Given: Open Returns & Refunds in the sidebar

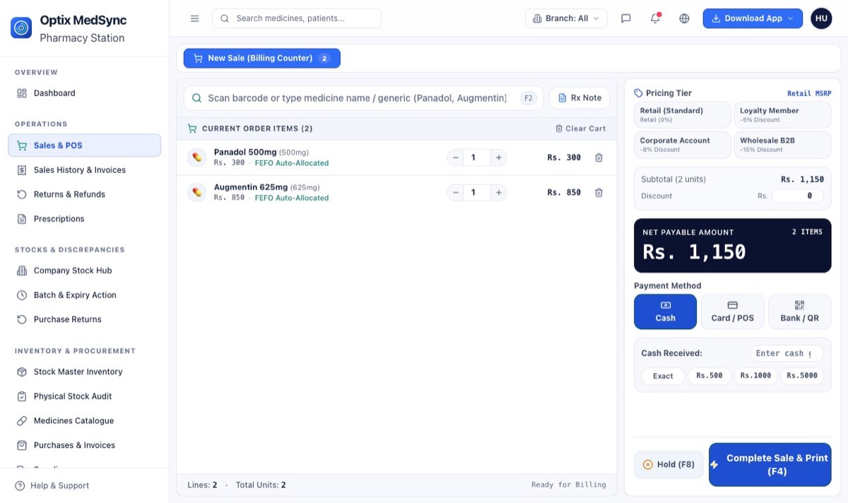Looking at the screenshot, I should click(84, 194).
